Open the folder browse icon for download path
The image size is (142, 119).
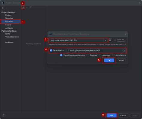[123, 50]
